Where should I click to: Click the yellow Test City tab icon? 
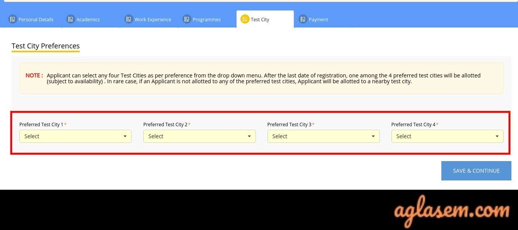click(x=245, y=19)
